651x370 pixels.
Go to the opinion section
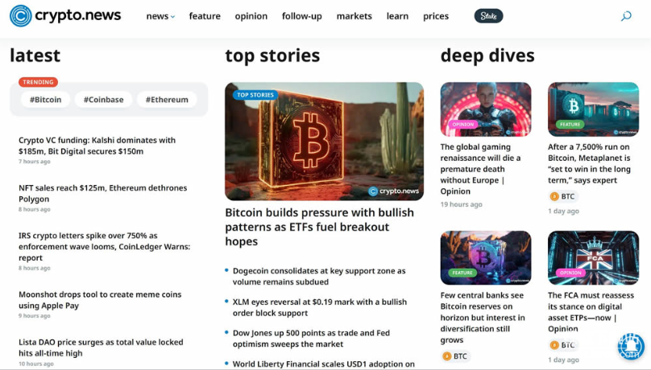[251, 16]
